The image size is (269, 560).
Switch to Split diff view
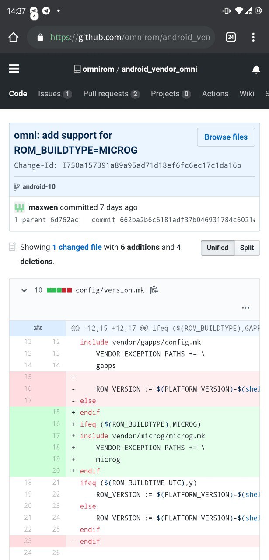click(247, 248)
